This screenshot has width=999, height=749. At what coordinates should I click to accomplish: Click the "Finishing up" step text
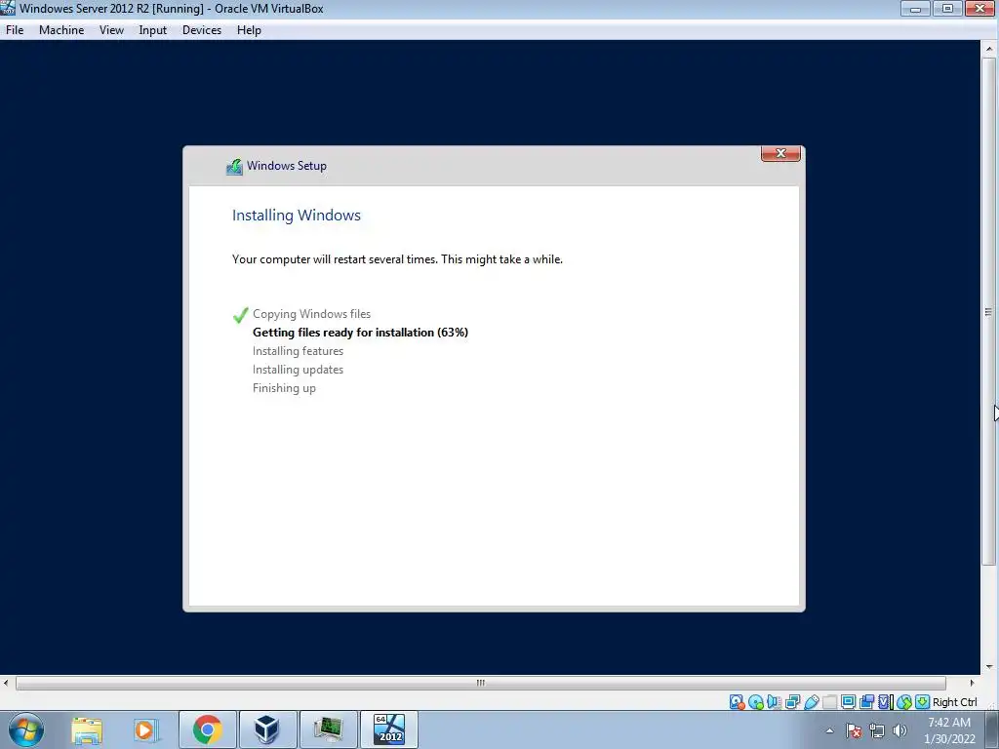[x=284, y=388]
